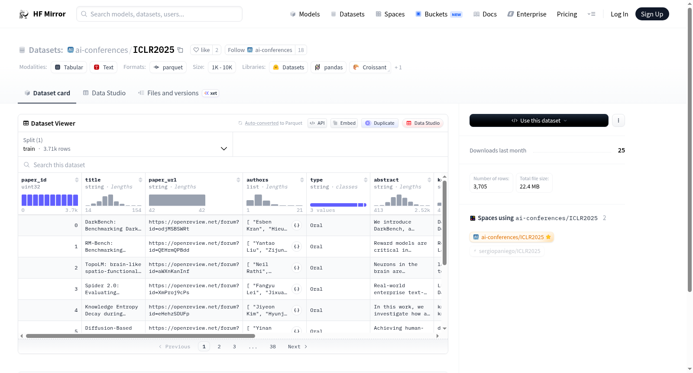Open Buckets in the top navigation

[x=439, y=14]
